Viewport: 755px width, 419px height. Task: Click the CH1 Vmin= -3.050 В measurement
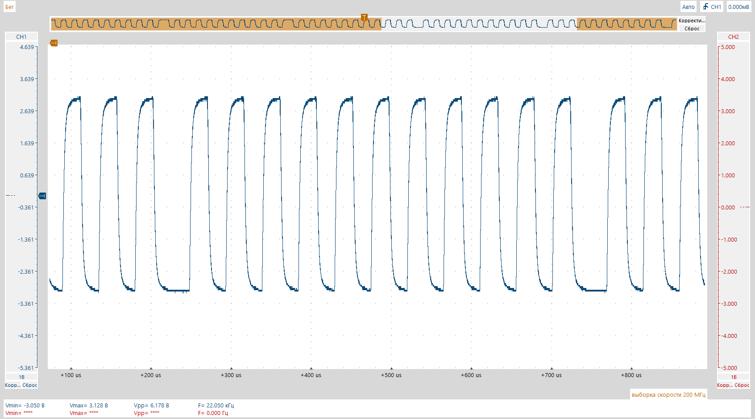25,406
